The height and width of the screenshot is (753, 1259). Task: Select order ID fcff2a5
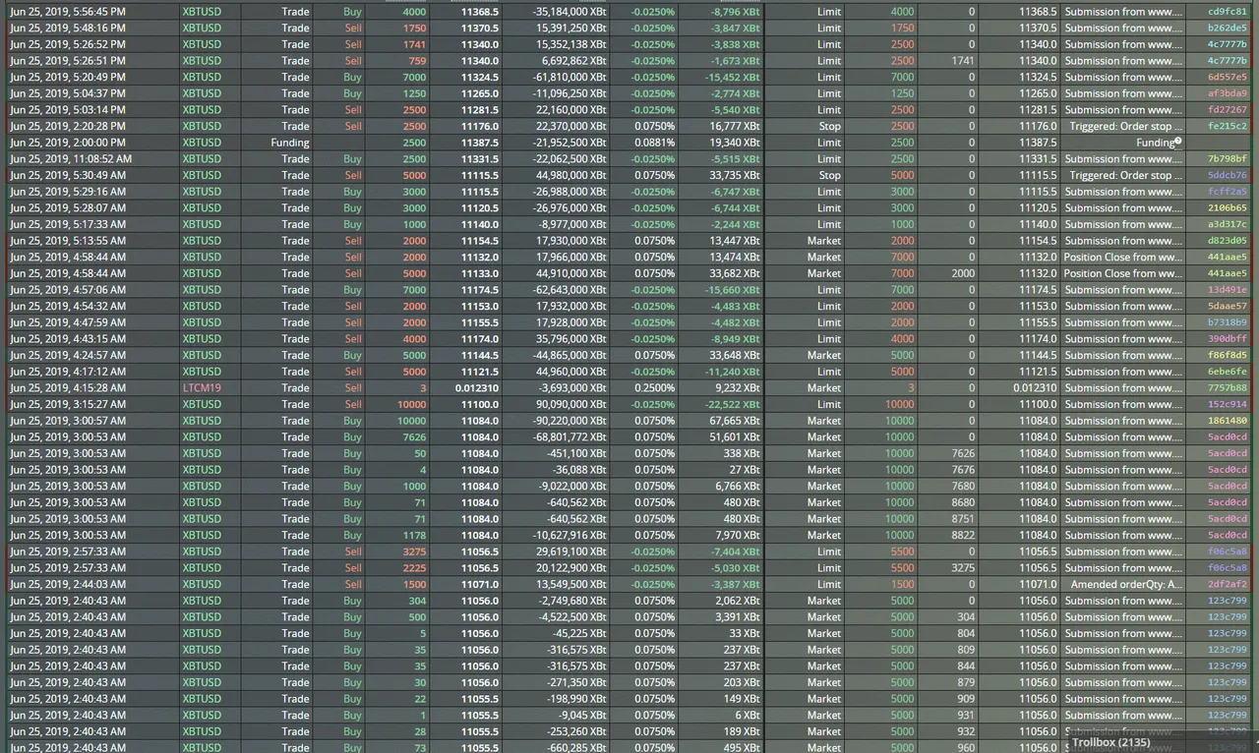(x=1227, y=192)
